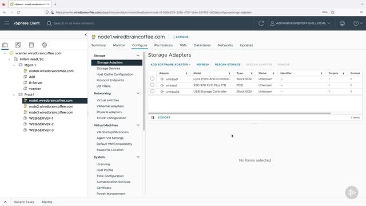
Task: Filter the Adapter column
Action: pyautogui.click(x=186, y=73)
